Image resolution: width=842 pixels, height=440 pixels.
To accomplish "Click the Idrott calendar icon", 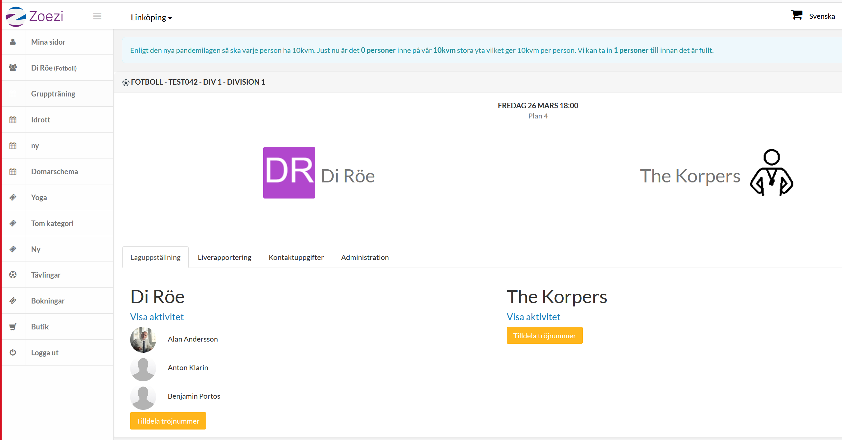I will tap(13, 120).
